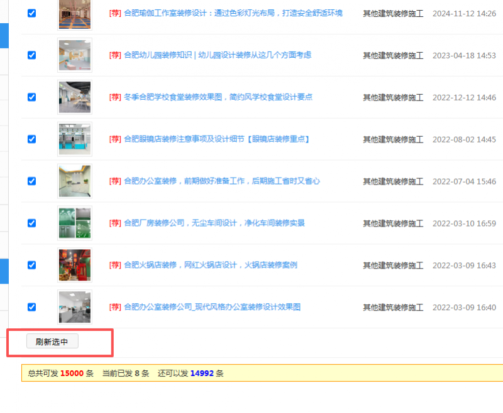Viewport: 503px width, 413px height.
Task: Uncheck the 合肥办公室装修公司_现代风格 row checkbox
Action: coord(32,307)
